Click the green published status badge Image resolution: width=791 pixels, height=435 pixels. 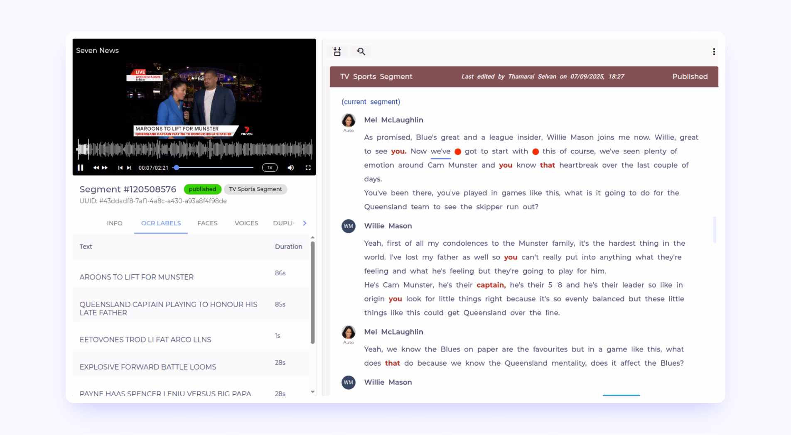coord(202,189)
